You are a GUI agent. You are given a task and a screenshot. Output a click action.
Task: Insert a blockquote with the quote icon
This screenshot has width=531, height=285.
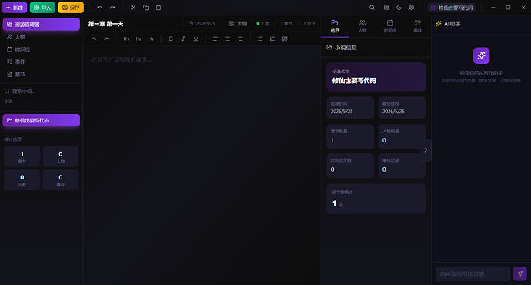coord(285,39)
